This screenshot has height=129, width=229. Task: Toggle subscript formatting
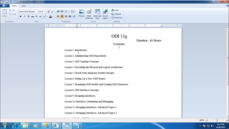[x=36, y=16]
